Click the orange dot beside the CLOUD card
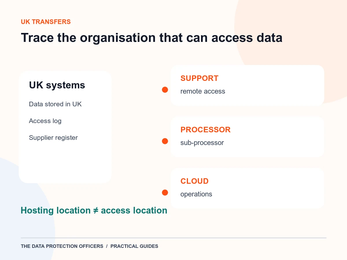This screenshot has width=347, height=260. [x=165, y=193]
